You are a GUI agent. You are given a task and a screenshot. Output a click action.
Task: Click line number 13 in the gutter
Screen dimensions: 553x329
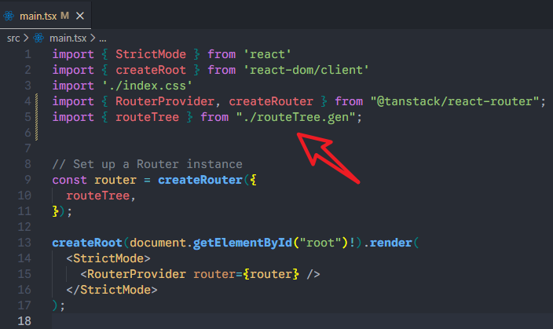(25, 243)
